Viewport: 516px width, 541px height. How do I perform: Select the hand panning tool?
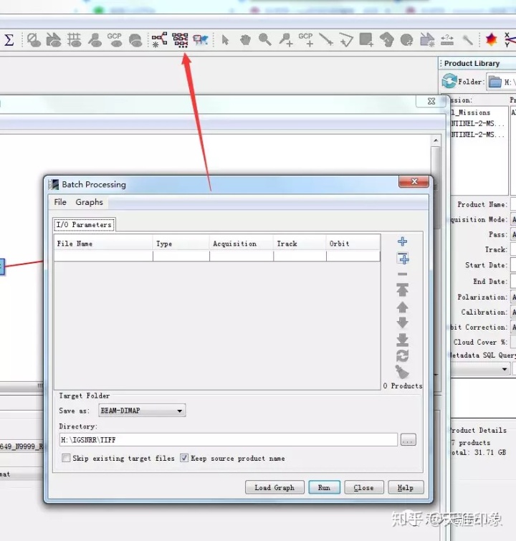[x=245, y=40]
